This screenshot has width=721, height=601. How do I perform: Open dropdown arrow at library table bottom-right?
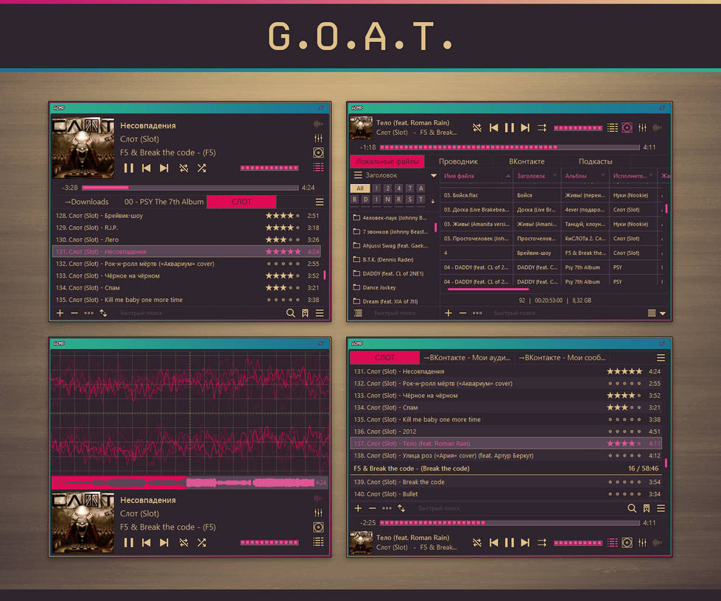663,314
